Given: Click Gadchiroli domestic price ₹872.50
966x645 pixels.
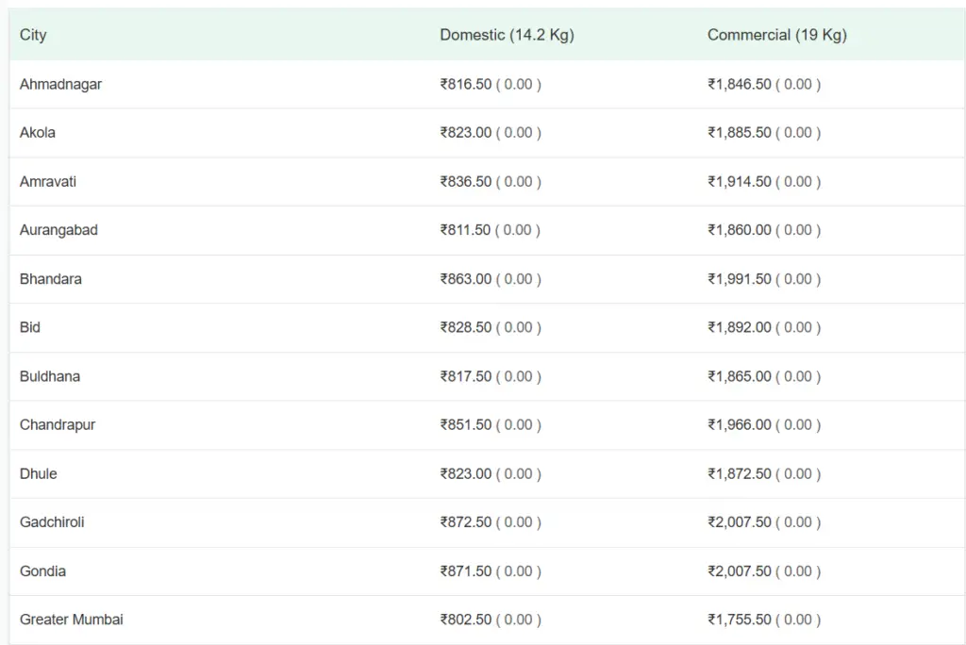Looking at the screenshot, I should [x=466, y=522].
